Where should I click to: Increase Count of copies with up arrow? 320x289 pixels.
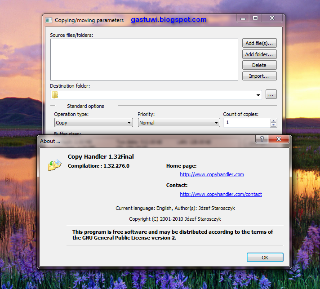point(273,121)
